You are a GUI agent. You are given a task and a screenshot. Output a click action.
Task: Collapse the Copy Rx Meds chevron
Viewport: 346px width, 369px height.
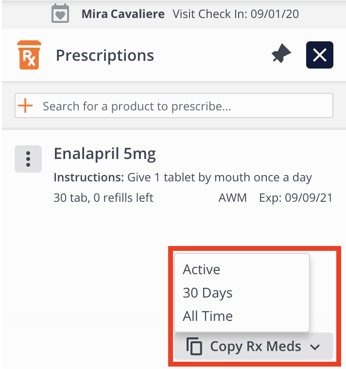315,347
